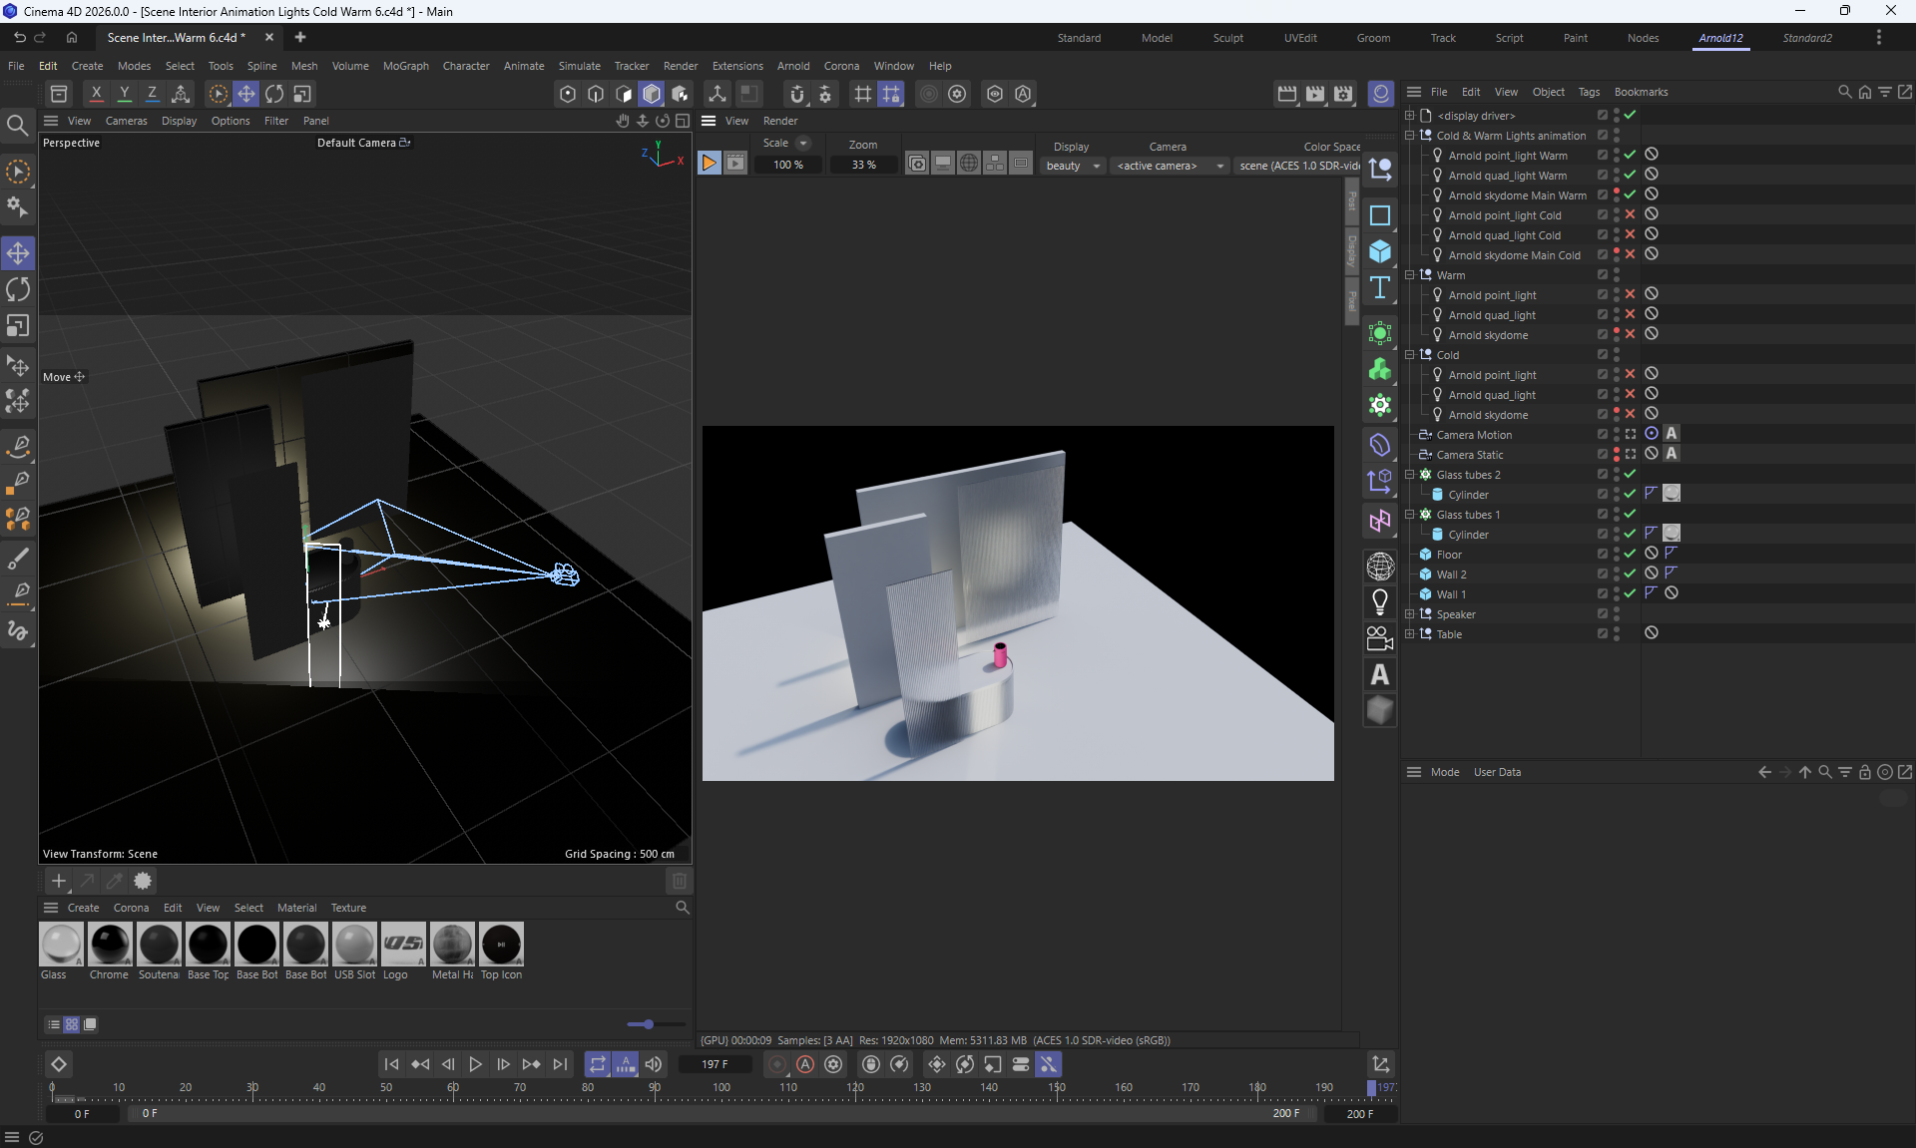Open the MoGraph menu
1916x1148 pixels.
[x=405, y=66]
